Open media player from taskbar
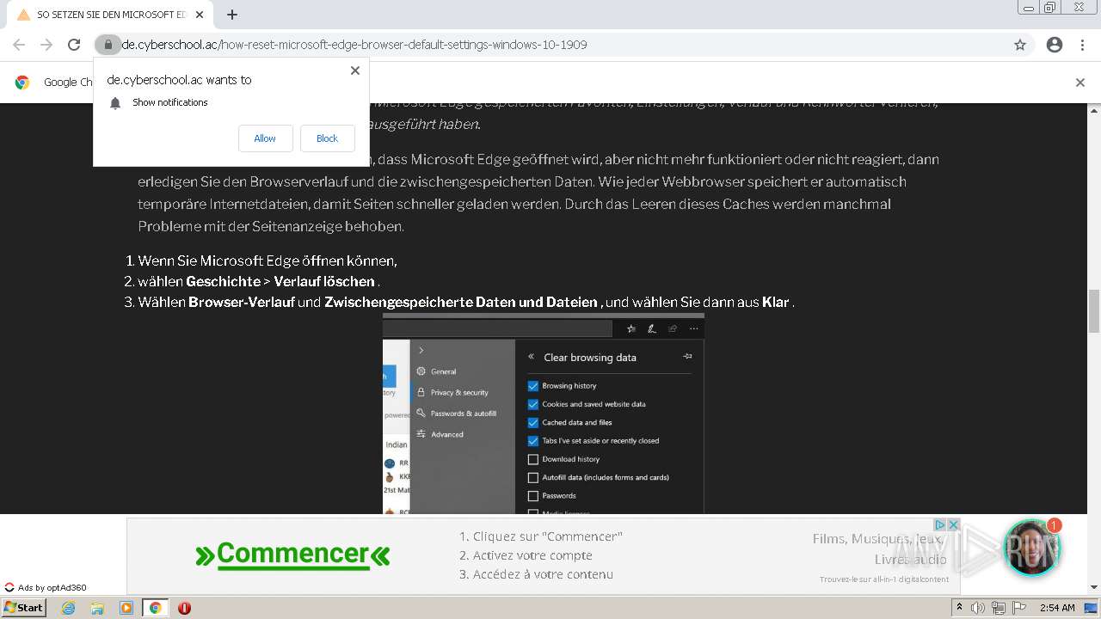1101x619 pixels. click(126, 608)
